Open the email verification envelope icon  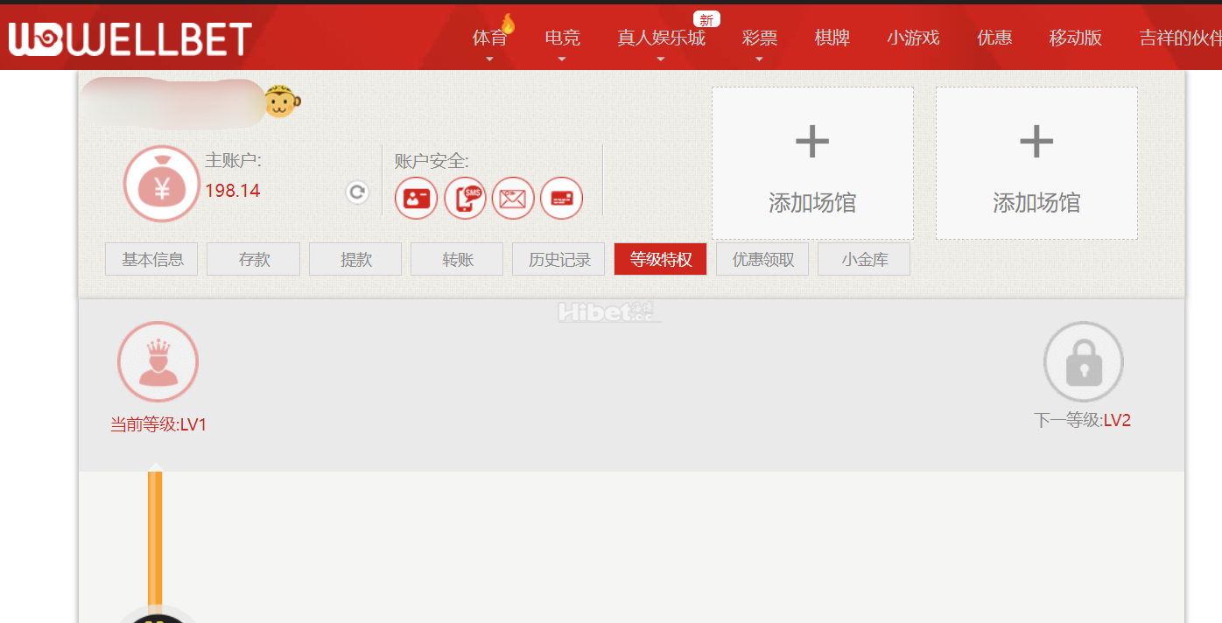[x=513, y=198]
